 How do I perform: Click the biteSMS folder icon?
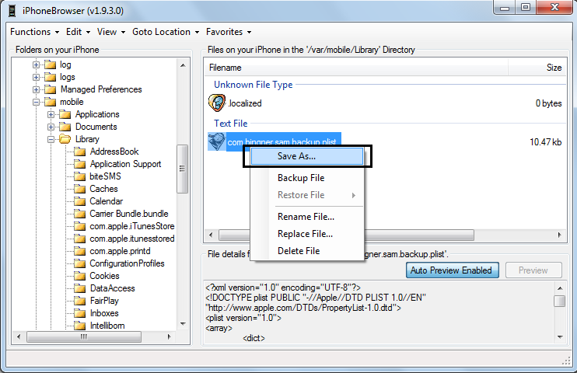[x=79, y=177]
